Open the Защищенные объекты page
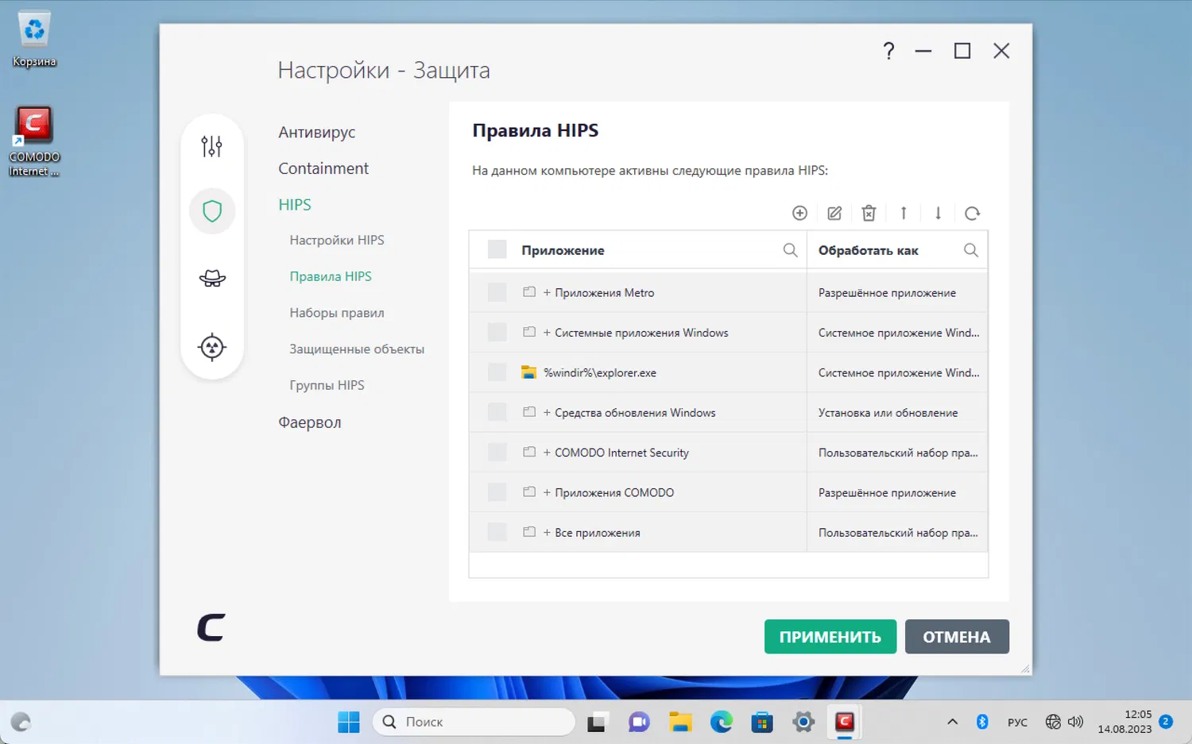 357,349
